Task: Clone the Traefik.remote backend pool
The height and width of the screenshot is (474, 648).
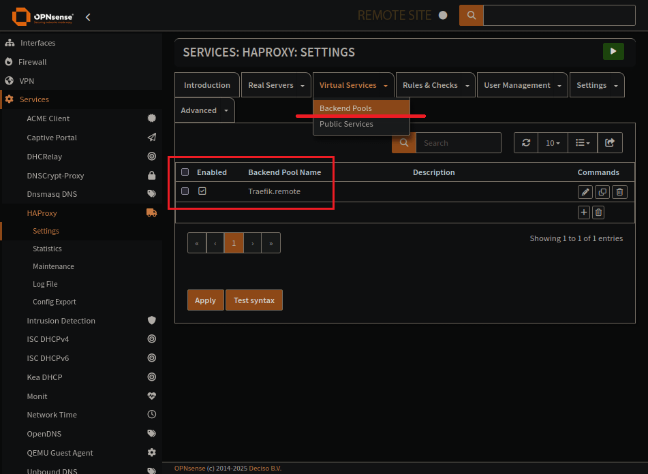Action: [602, 191]
